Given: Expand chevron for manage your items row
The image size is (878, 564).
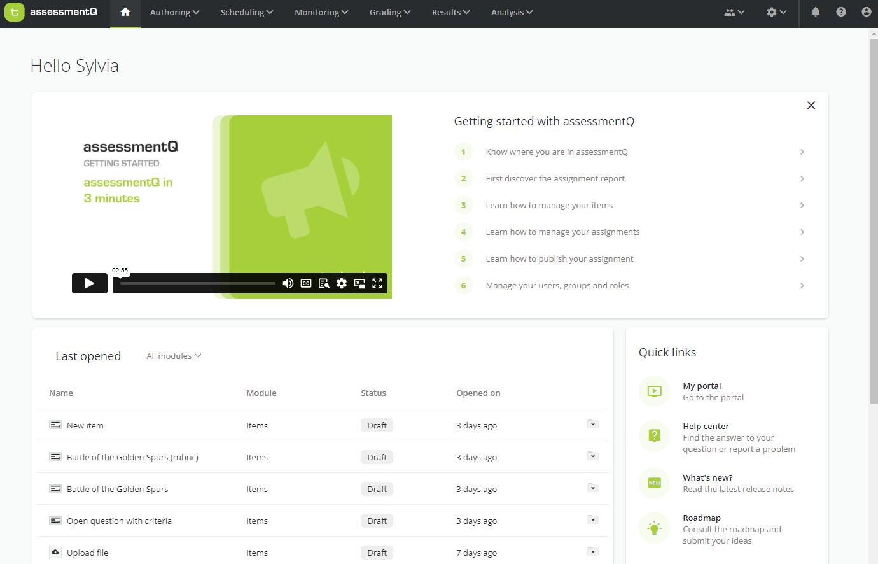Looking at the screenshot, I should coord(802,206).
